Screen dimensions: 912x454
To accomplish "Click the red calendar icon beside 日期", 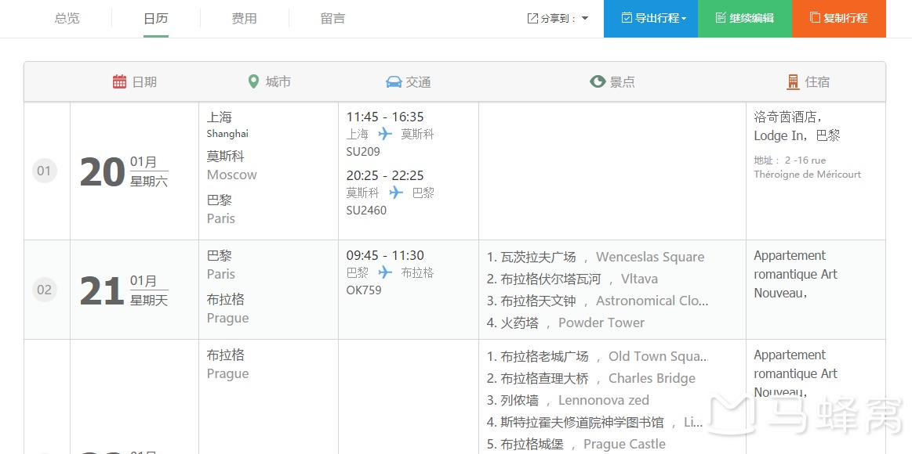I will click(119, 82).
